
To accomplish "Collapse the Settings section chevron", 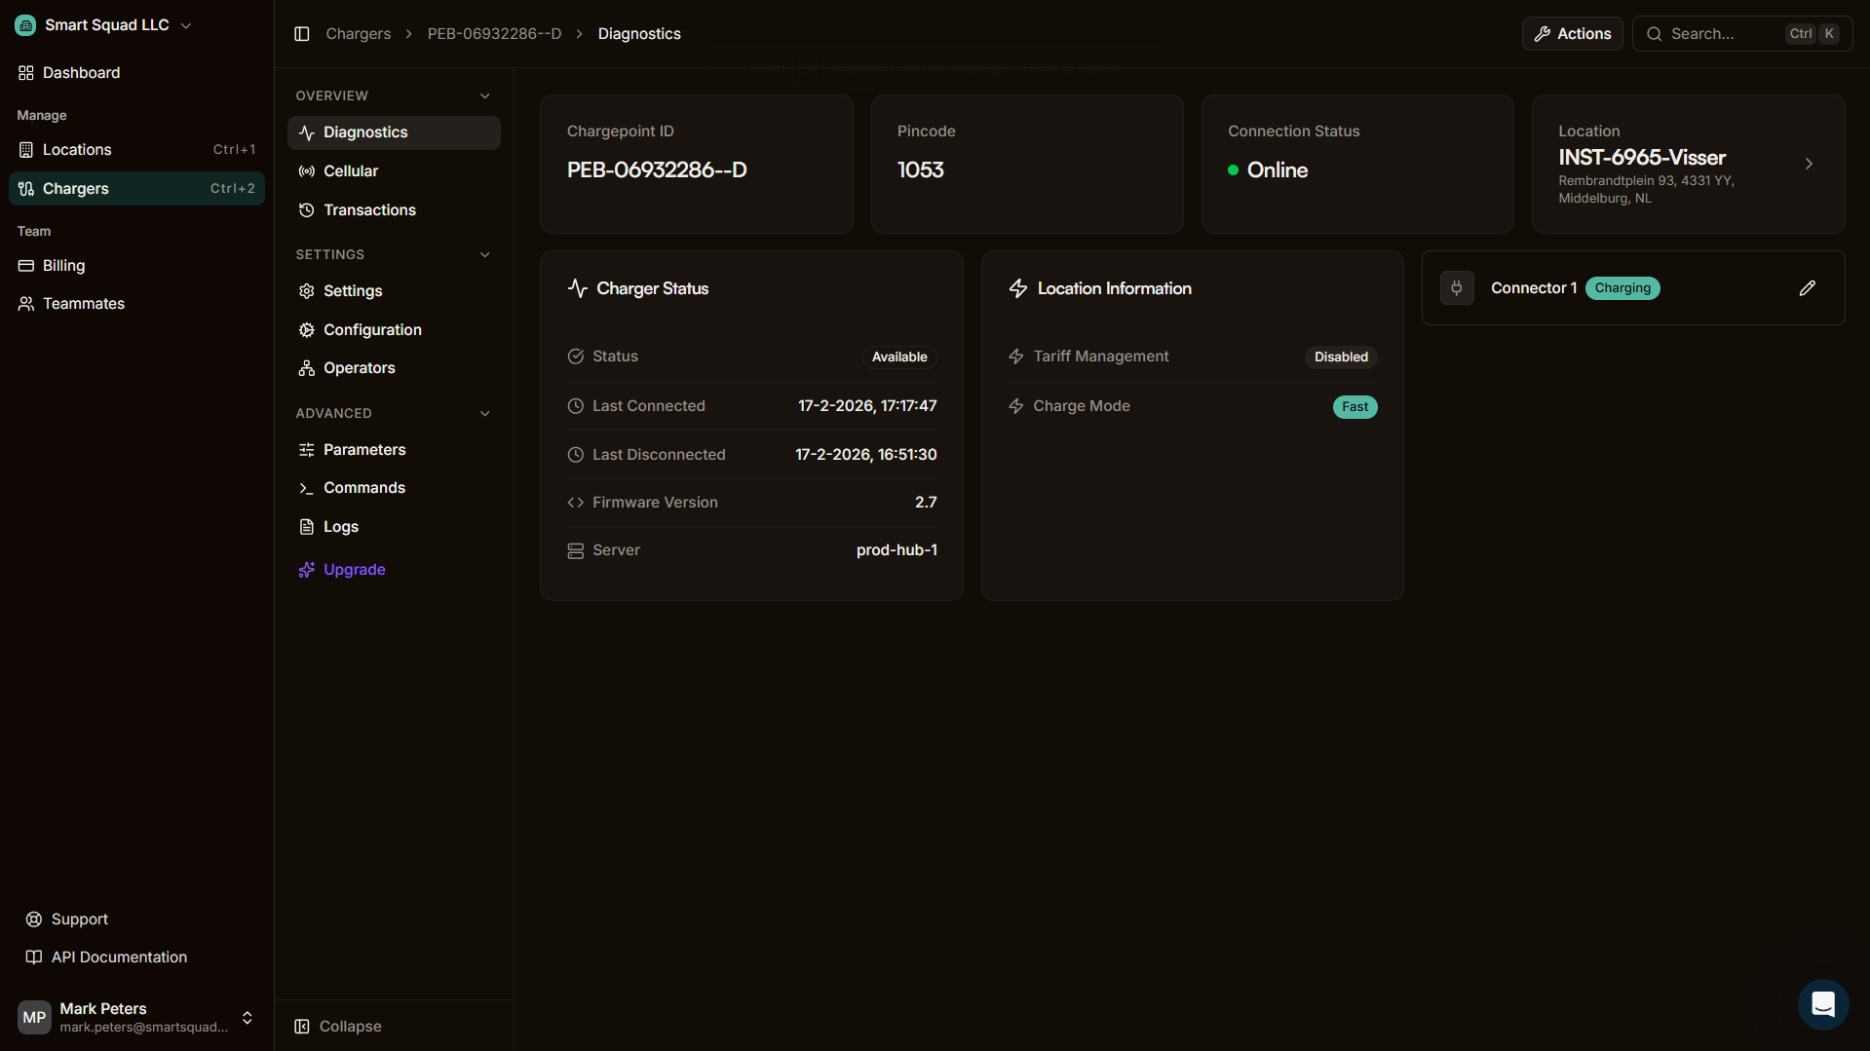I will click(x=484, y=254).
